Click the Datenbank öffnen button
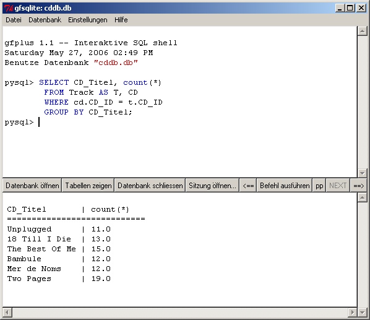 tap(32, 186)
